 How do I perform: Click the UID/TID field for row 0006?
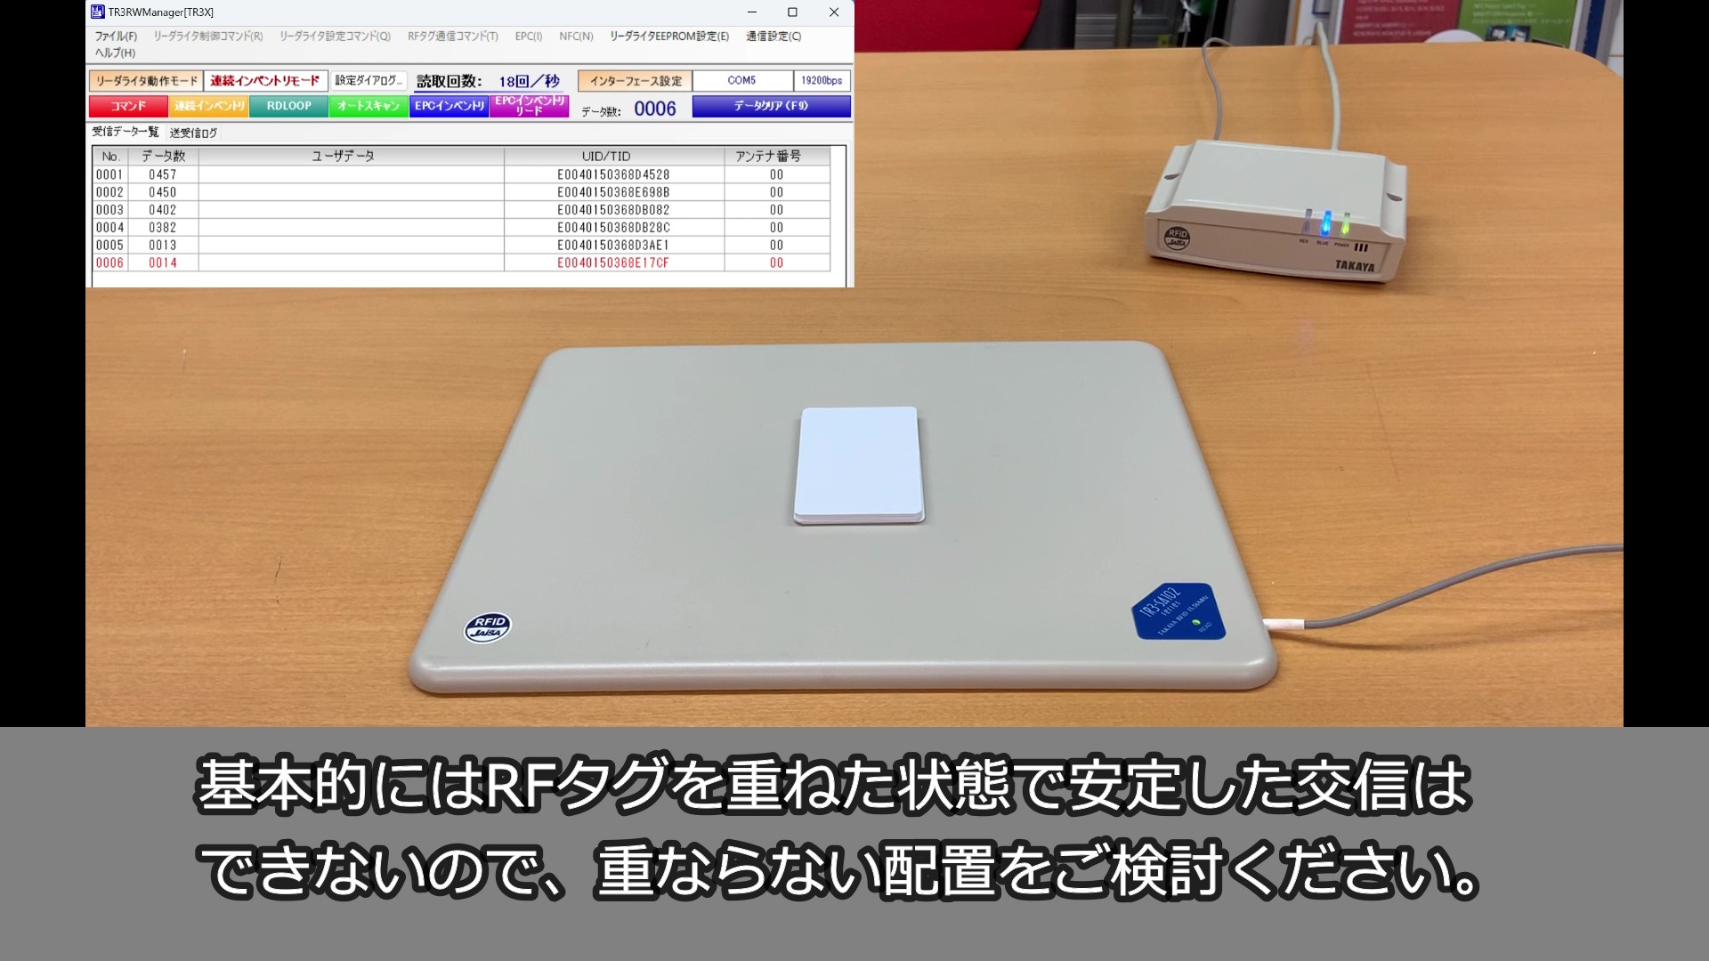pyautogui.click(x=611, y=262)
